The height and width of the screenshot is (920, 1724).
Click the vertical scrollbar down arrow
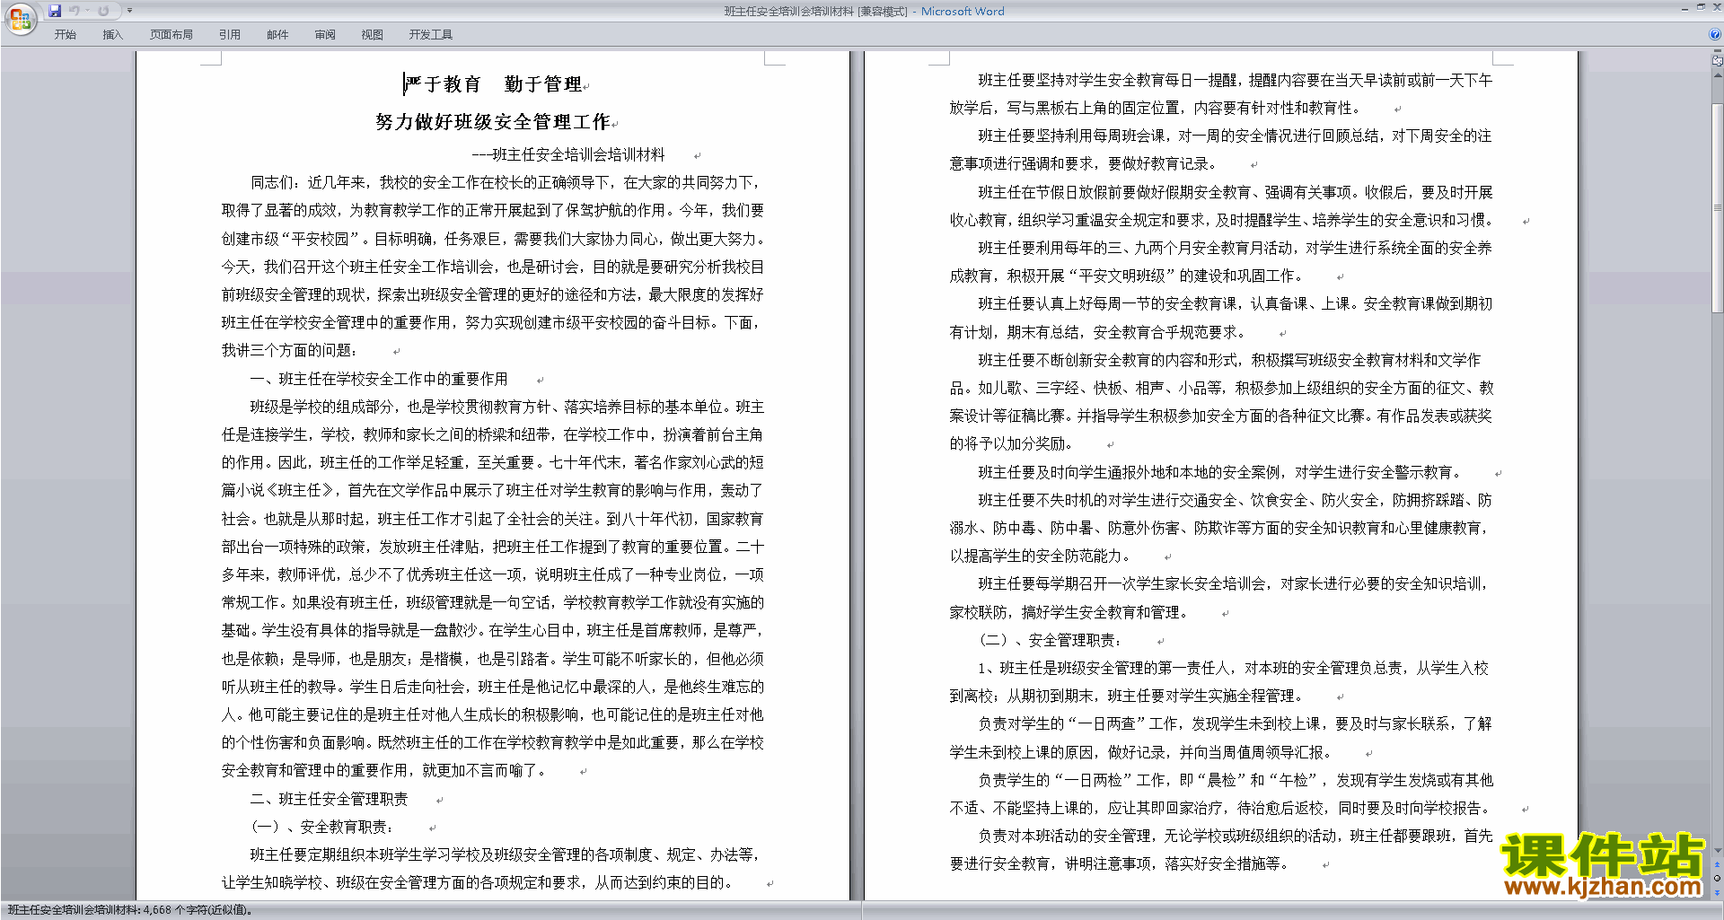tap(1718, 850)
